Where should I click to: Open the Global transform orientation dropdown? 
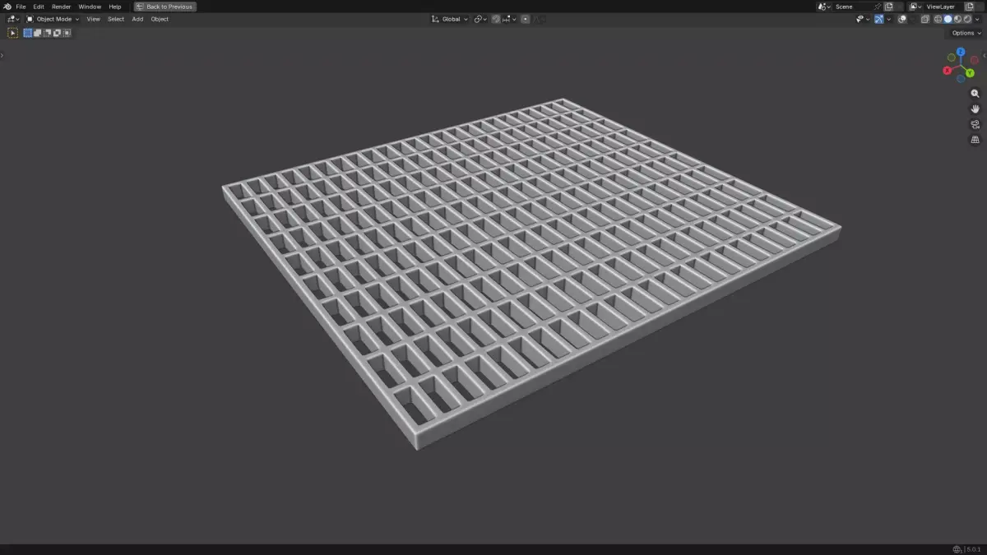tap(450, 19)
